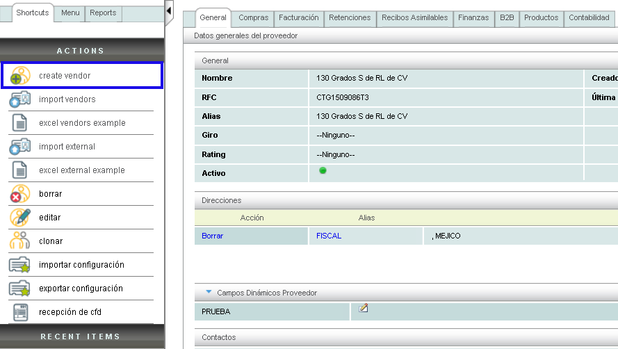
Task: Collapse the Campos Dinámicos Proveedor section
Action: [209, 293]
